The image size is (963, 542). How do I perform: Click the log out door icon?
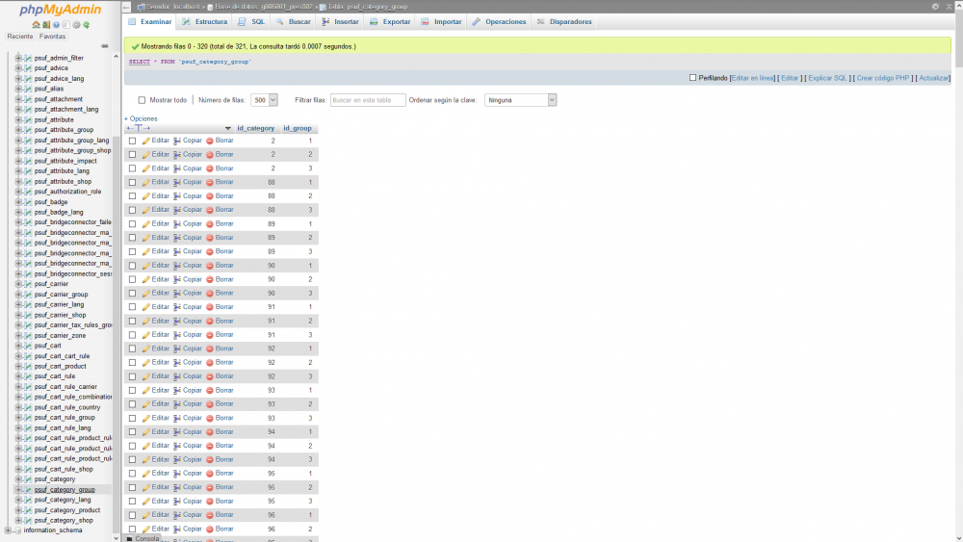(x=46, y=25)
